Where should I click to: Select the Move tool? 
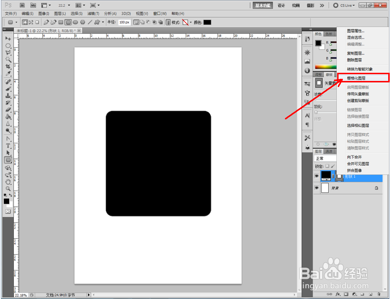pos(8,39)
